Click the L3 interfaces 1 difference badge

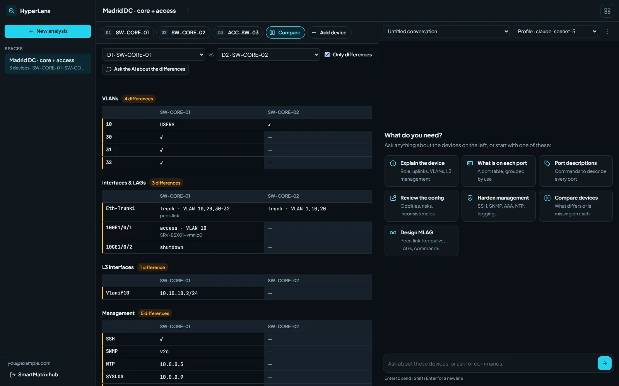pyautogui.click(x=152, y=267)
